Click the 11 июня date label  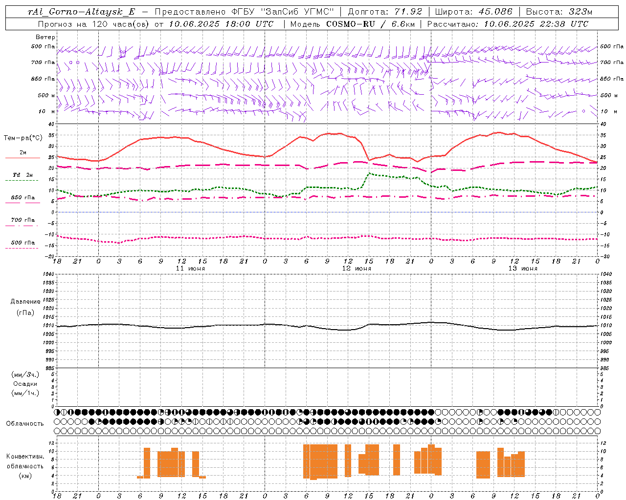coord(190,269)
